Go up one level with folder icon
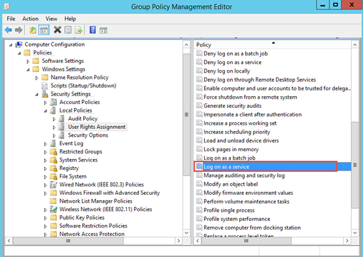The image size is (363, 257). (33, 30)
